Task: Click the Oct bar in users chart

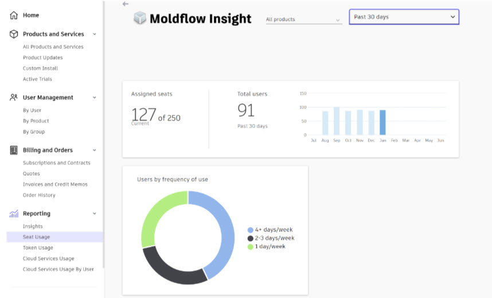Action: (348, 123)
